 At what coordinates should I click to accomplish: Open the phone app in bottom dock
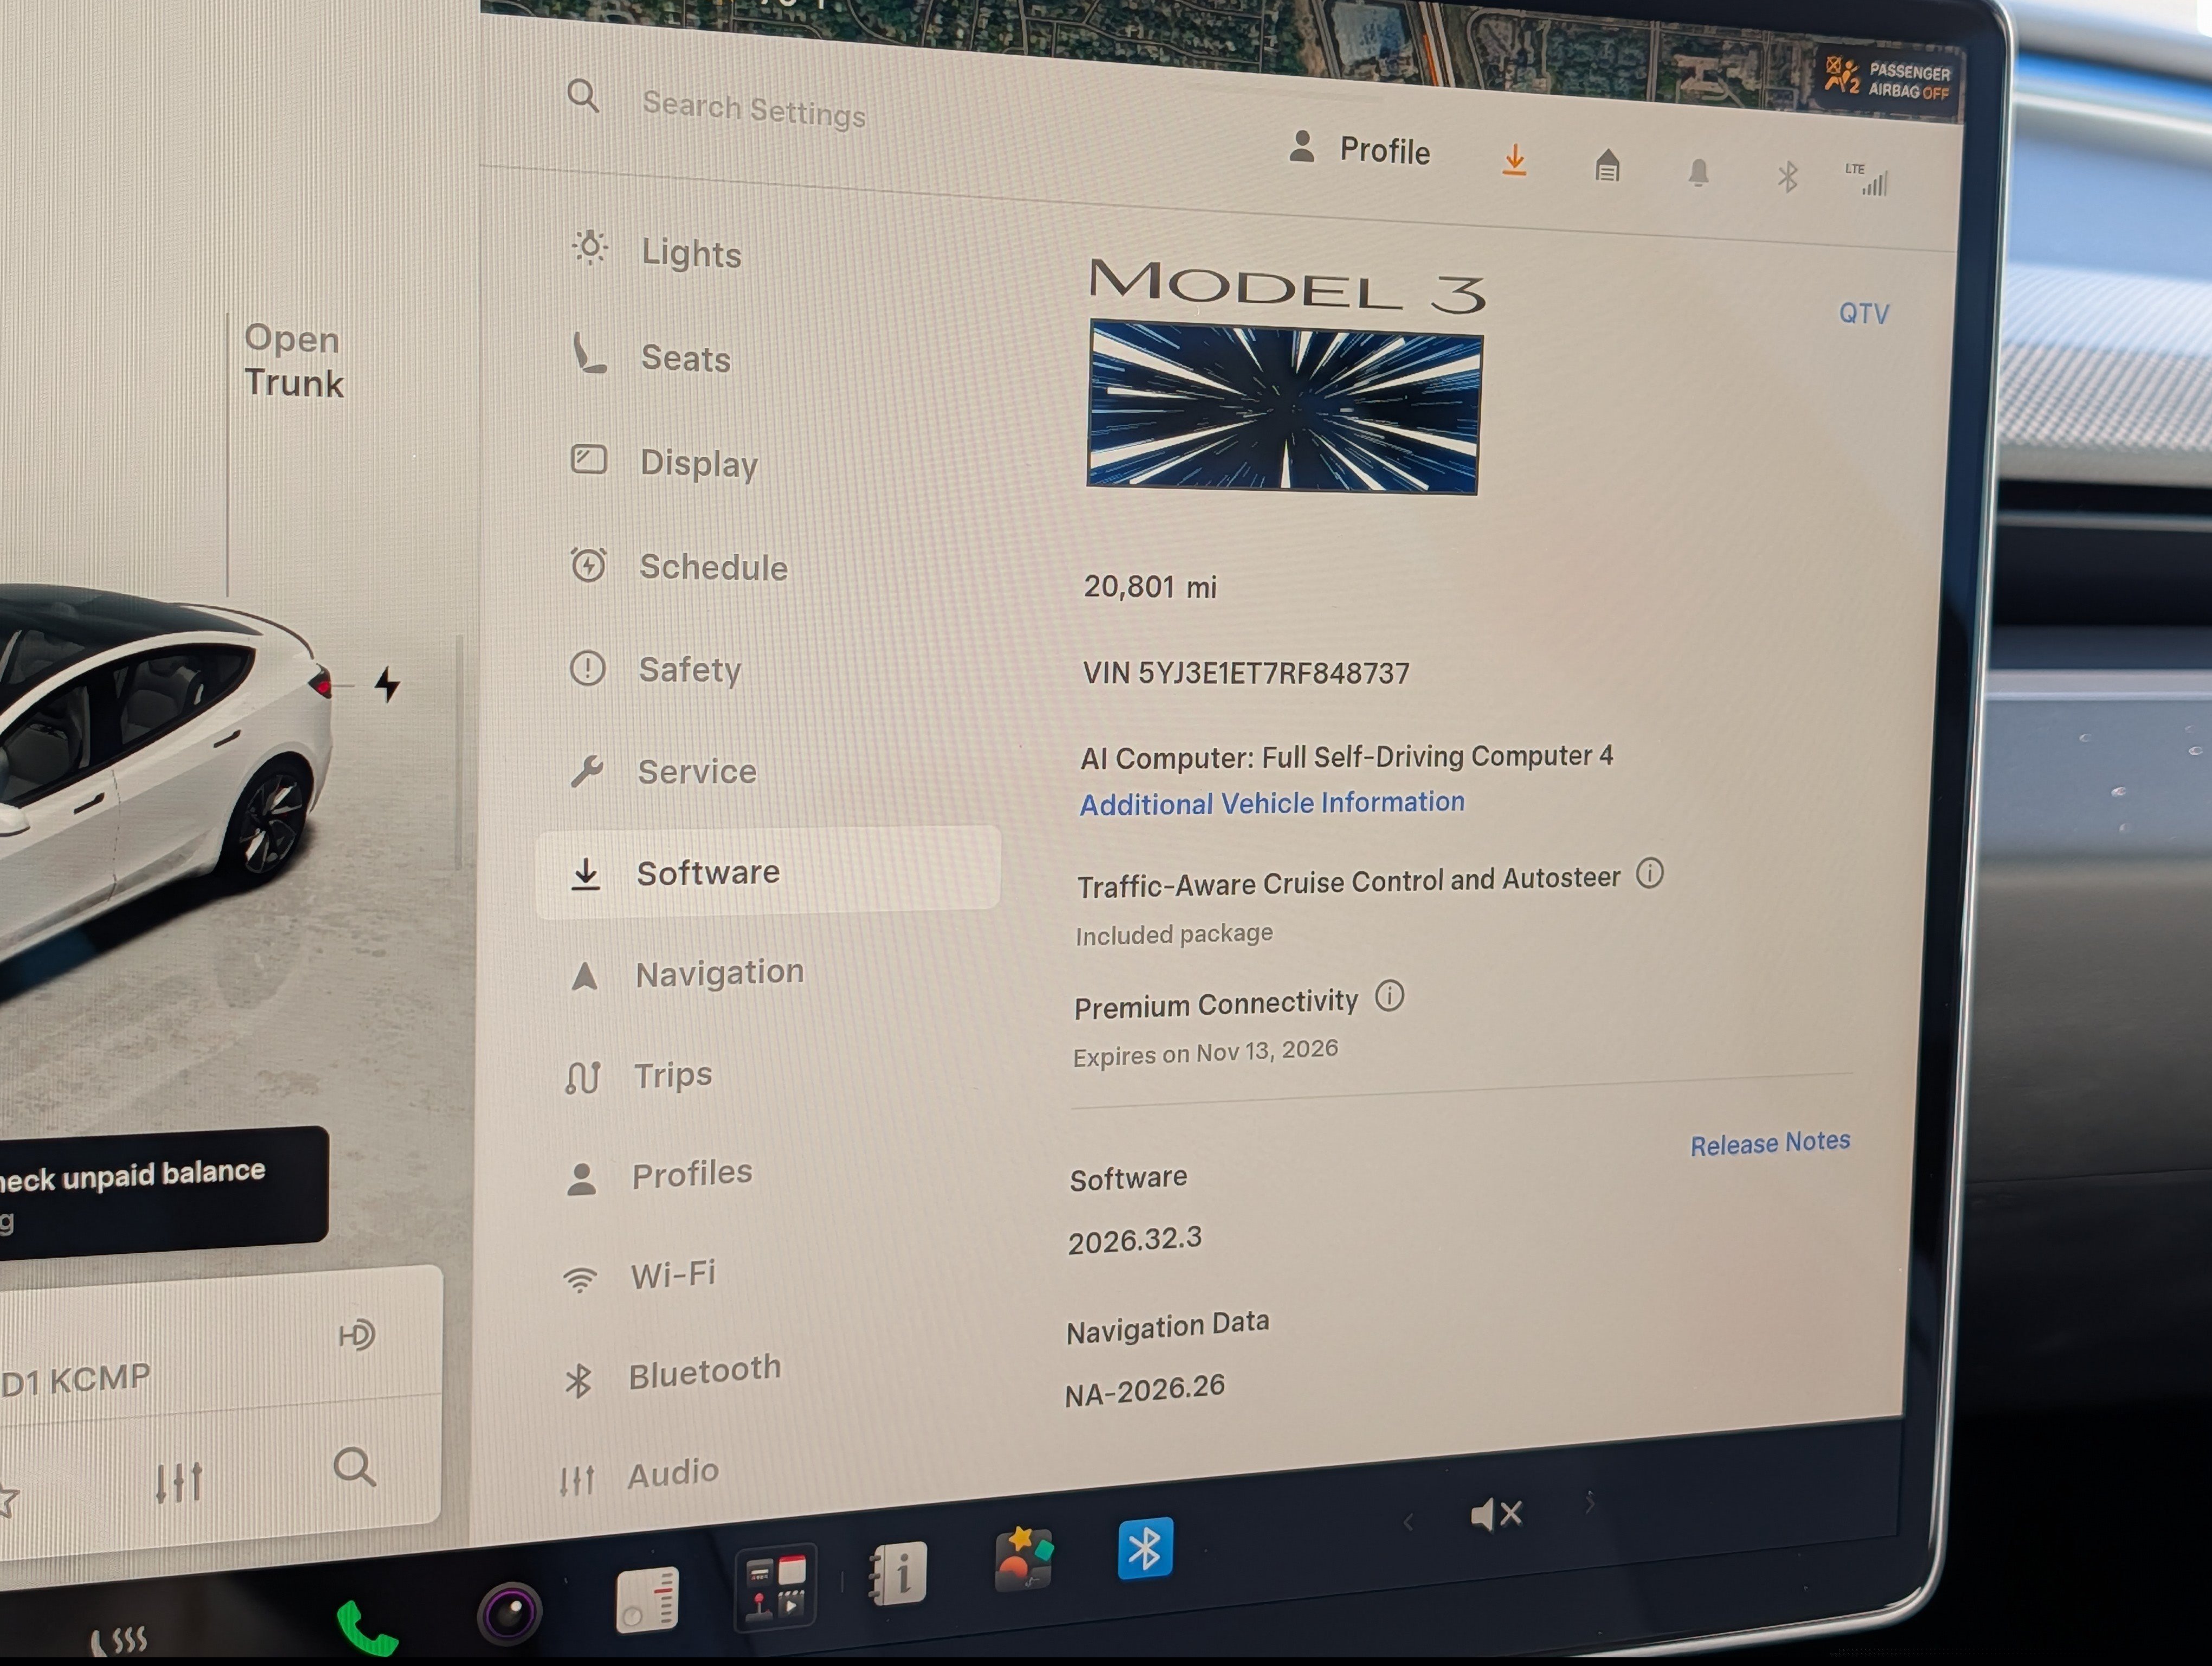tap(367, 1627)
